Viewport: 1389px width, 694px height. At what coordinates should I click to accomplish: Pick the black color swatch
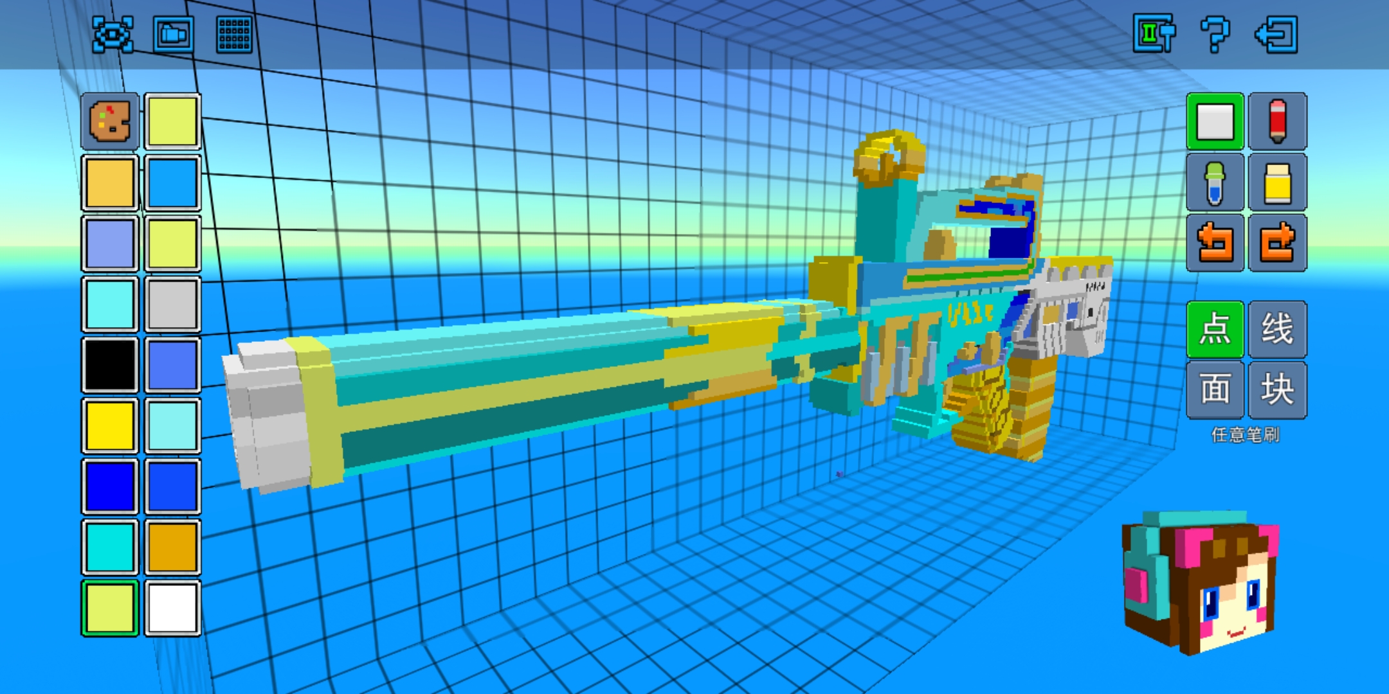[x=110, y=365]
